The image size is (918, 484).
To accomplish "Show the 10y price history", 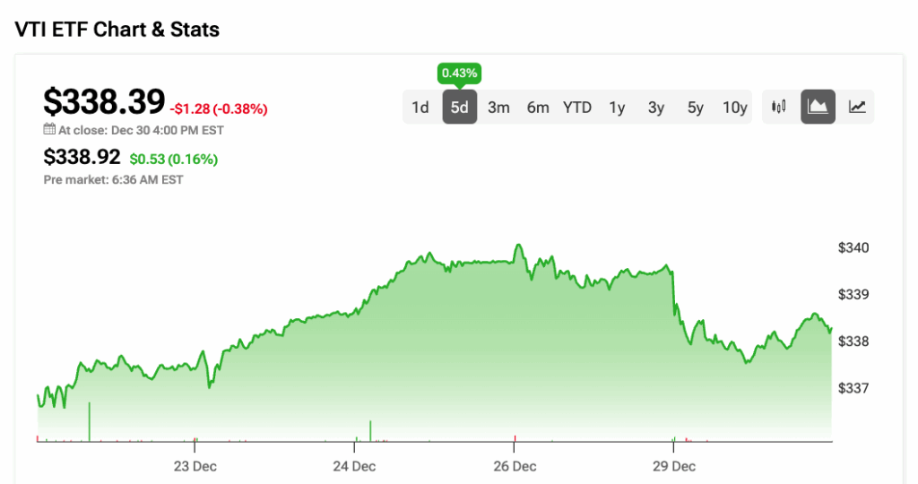I will click(x=735, y=108).
